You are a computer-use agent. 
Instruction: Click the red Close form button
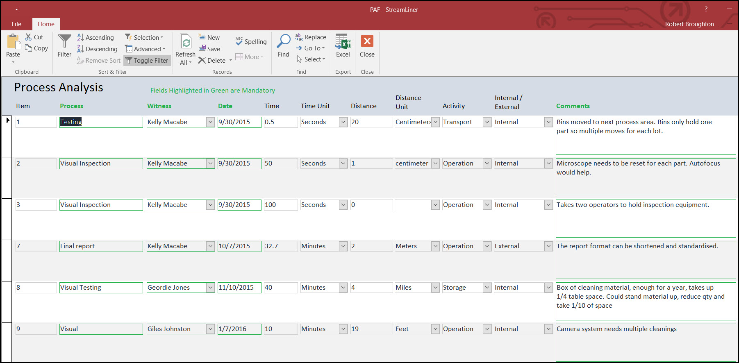pos(367,42)
